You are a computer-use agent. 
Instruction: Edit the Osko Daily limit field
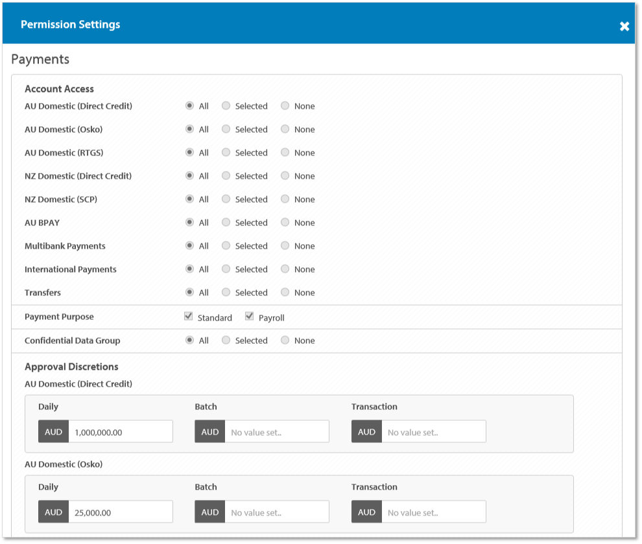[x=121, y=512]
